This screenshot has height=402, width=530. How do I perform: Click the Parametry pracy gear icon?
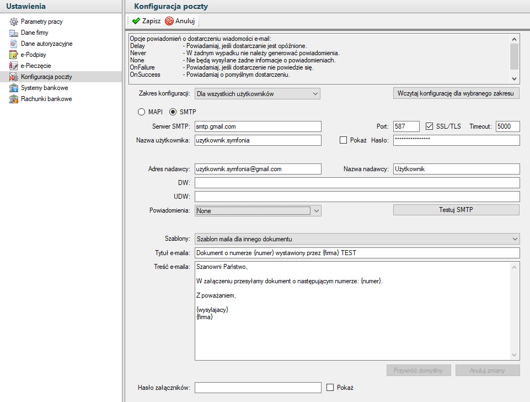[x=14, y=22]
